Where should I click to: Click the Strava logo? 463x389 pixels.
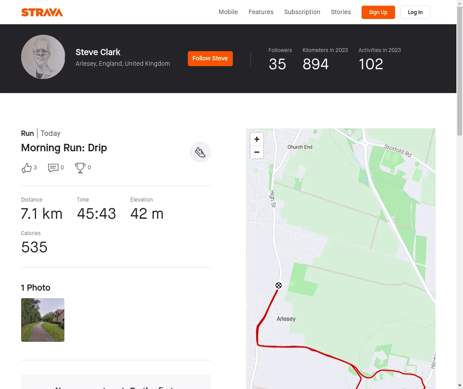(42, 12)
